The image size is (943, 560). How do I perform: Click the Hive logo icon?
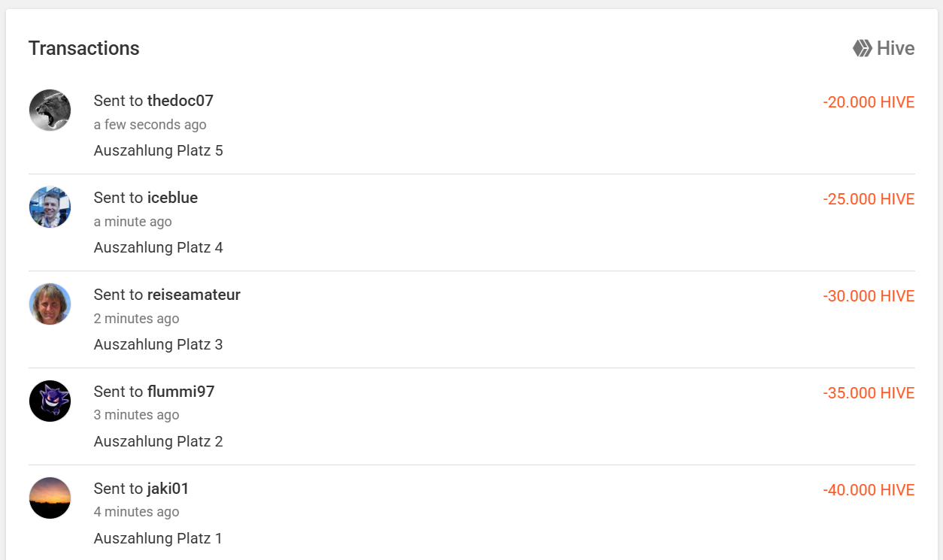[862, 49]
